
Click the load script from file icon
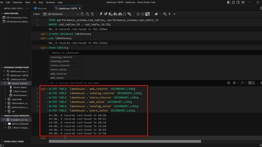point(87,14)
